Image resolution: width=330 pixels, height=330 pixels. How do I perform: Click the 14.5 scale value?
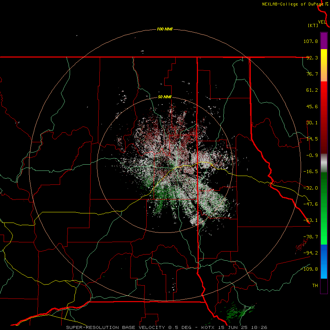coord(312,139)
